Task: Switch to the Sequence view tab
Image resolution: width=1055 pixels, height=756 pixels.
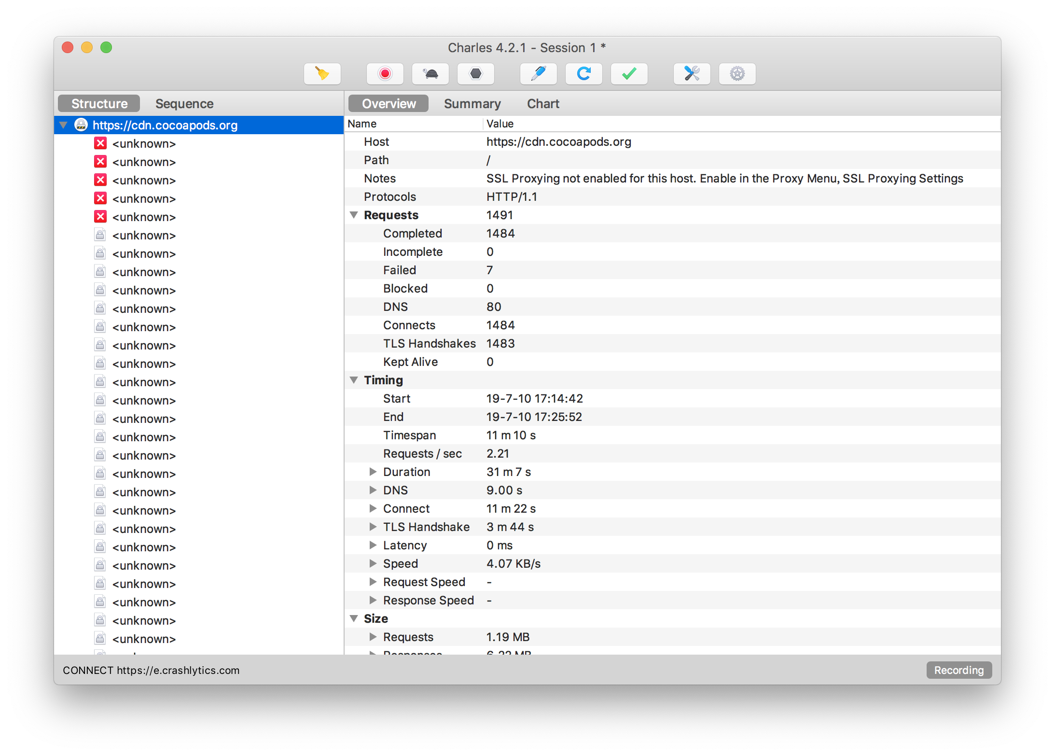Action: pos(184,104)
